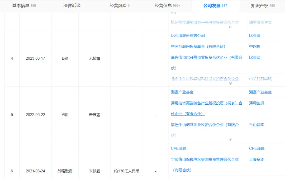This screenshot has height=179, width=285.
Task: Click the B轮 round cell
Action: [x=65, y=58]
